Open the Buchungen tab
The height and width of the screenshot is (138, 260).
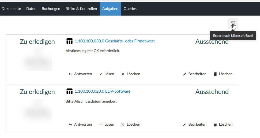[x=51, y=9]
